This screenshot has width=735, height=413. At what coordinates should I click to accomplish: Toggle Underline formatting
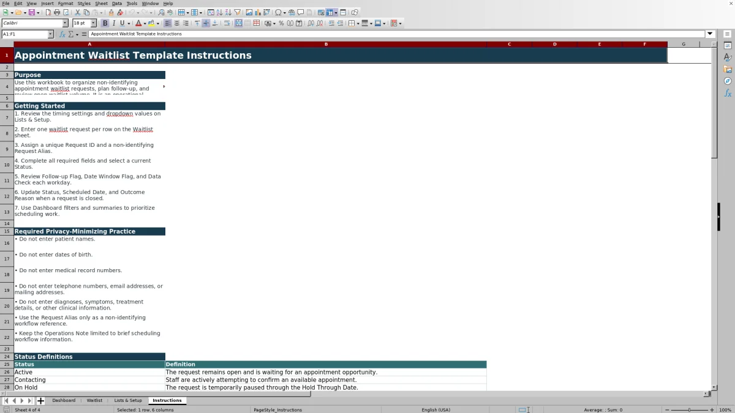click(122, 23)
